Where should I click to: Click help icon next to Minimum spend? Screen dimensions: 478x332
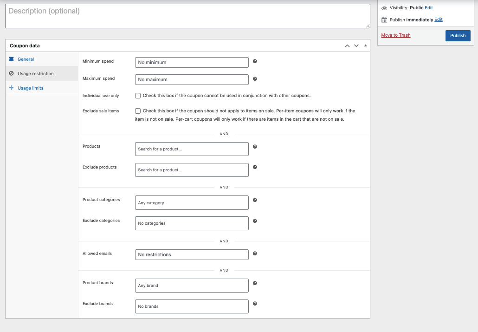tap(255, 61)
